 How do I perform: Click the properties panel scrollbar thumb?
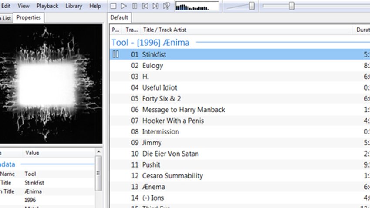(x=99, y=173)
